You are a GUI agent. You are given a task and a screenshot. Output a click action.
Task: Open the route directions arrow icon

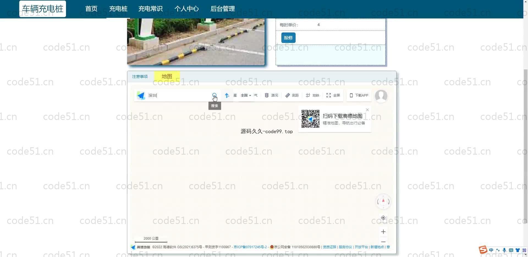click(227, 95)
